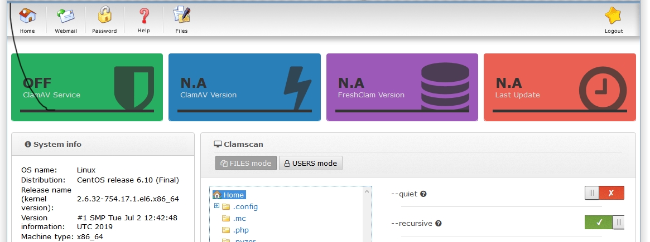This screenshot has width=650, height=242.
Task: Click the file tree scrollbar up arrow
Action: 367,192
